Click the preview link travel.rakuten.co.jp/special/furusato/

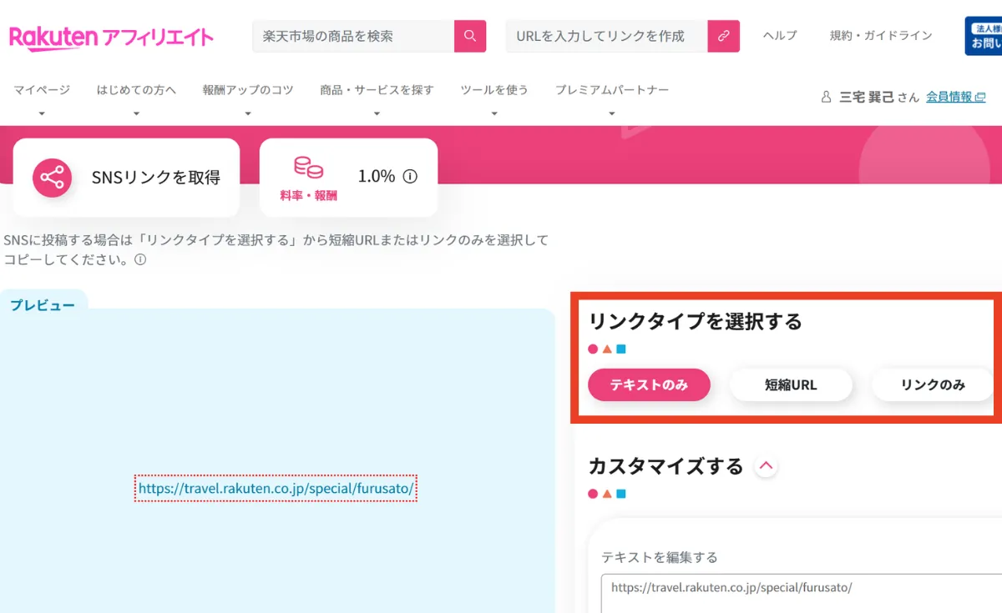[276, 489]
